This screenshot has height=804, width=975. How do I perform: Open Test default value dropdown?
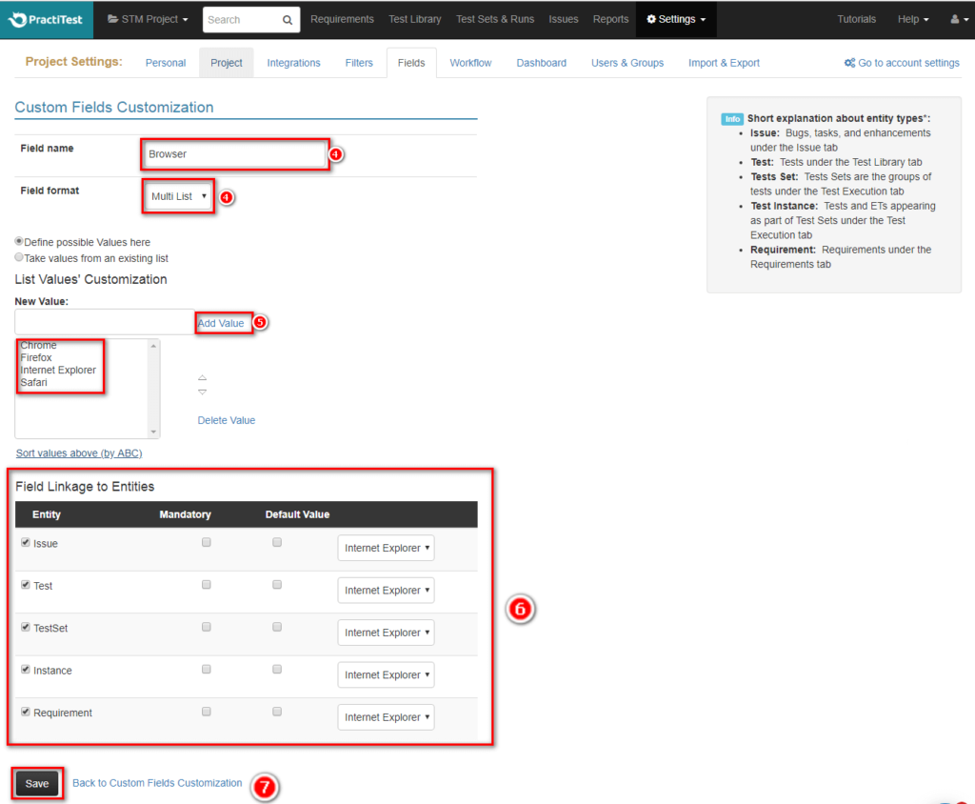point(387,590)
